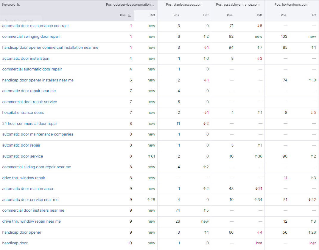The height and width of the screenshot is (250, 319).
Task: Open keyword automatic door repair near me
Action: pos(29,91)
